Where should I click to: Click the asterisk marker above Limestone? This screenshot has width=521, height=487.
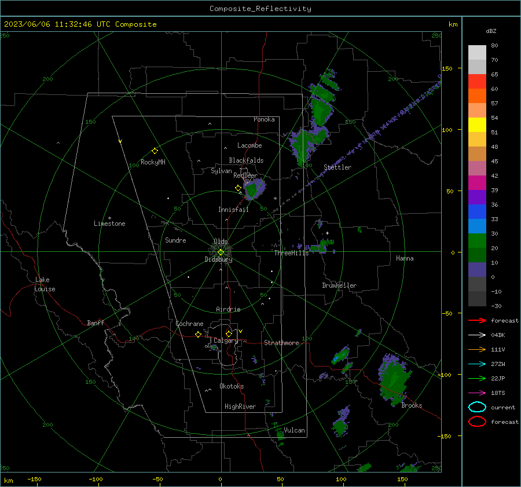click(x=109, y=218)
